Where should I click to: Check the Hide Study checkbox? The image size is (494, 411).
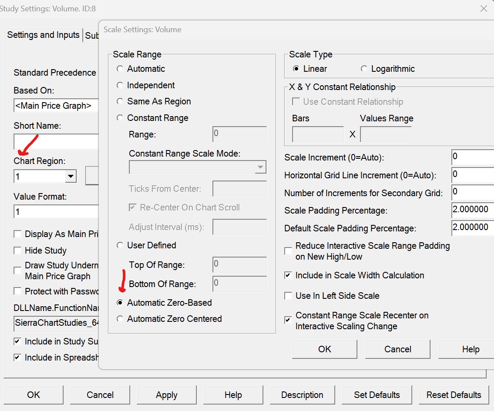(18, 251)
